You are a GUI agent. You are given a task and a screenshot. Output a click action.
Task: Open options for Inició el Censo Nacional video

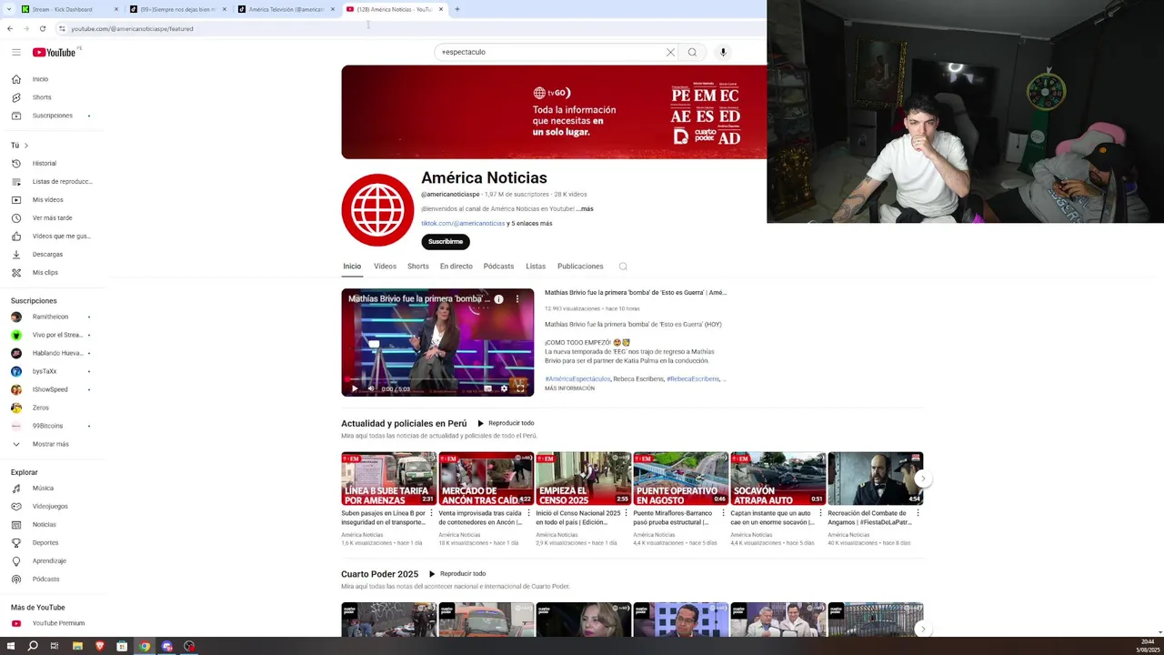[627, 513]
